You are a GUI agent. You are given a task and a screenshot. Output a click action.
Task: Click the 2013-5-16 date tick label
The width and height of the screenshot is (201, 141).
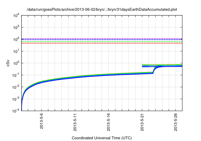pyautogui.click(x=108, y=122)
